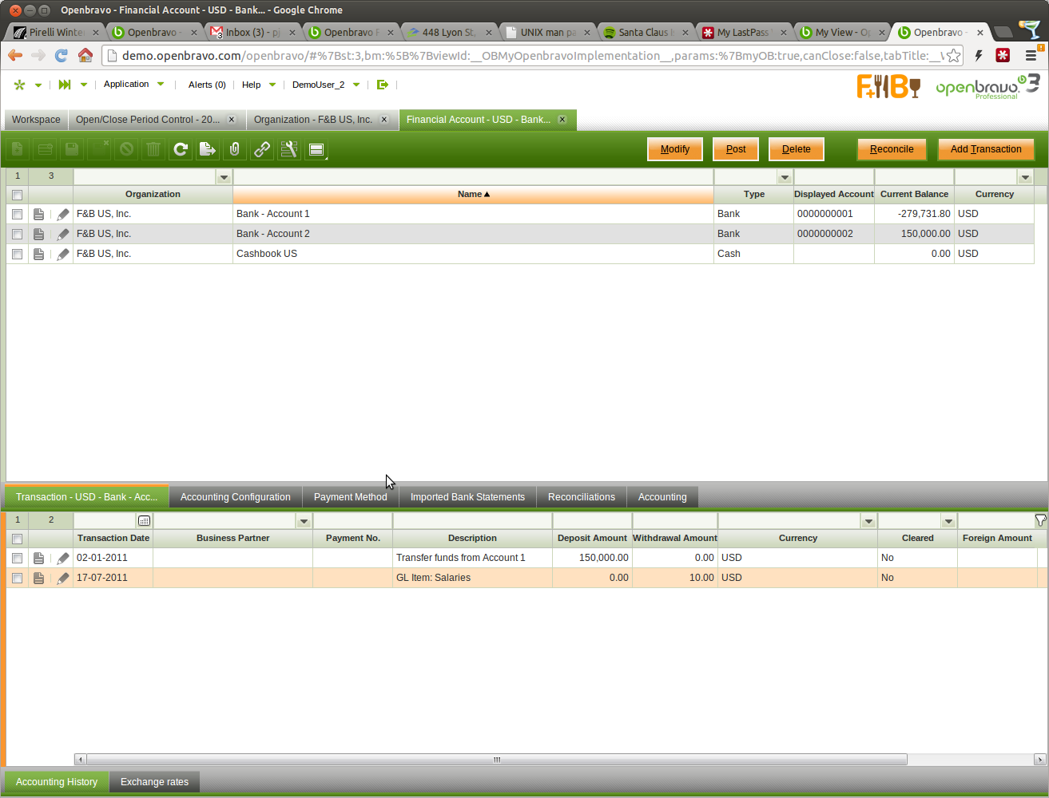Open the transactions Currency filter dropdown

click(x=868, y=521)
